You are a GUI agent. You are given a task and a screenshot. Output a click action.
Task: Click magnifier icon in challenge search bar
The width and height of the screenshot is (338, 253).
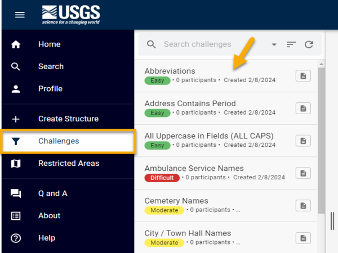coord(151,44)
